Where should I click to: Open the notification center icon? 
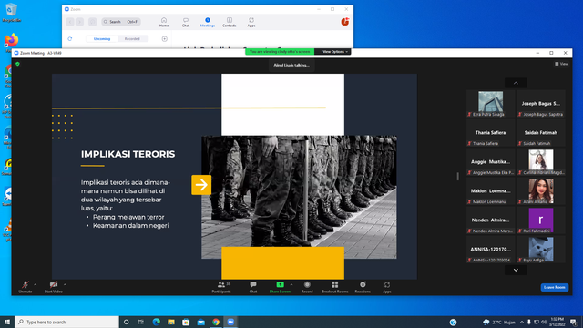pyautogui.click(x=574, y=322)
